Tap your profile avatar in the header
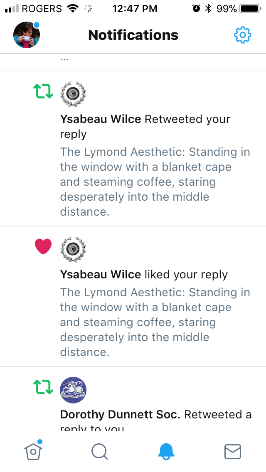The height and width of the screenshot is (472, 266). (x=27, y=35)
